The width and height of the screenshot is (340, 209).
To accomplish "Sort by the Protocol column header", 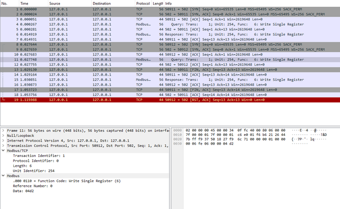I will (143, 4).
